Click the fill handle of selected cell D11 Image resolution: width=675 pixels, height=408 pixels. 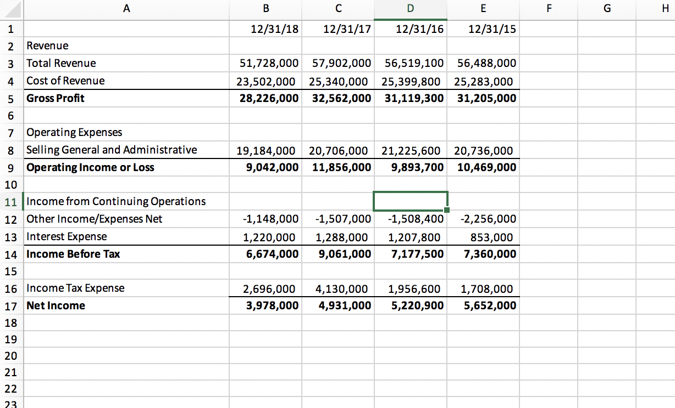click(447, 209)
